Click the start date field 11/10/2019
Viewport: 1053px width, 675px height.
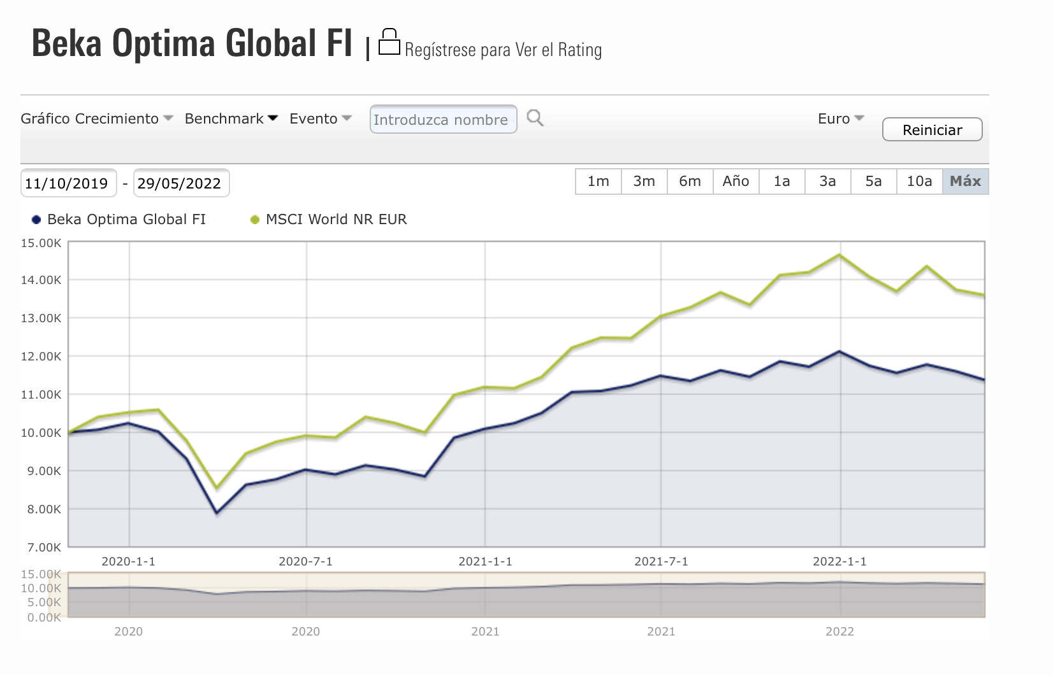click(x=68, y=183)
